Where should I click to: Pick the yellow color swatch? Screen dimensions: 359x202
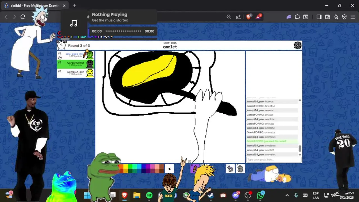pyautogui.click(x=126, y=166)
